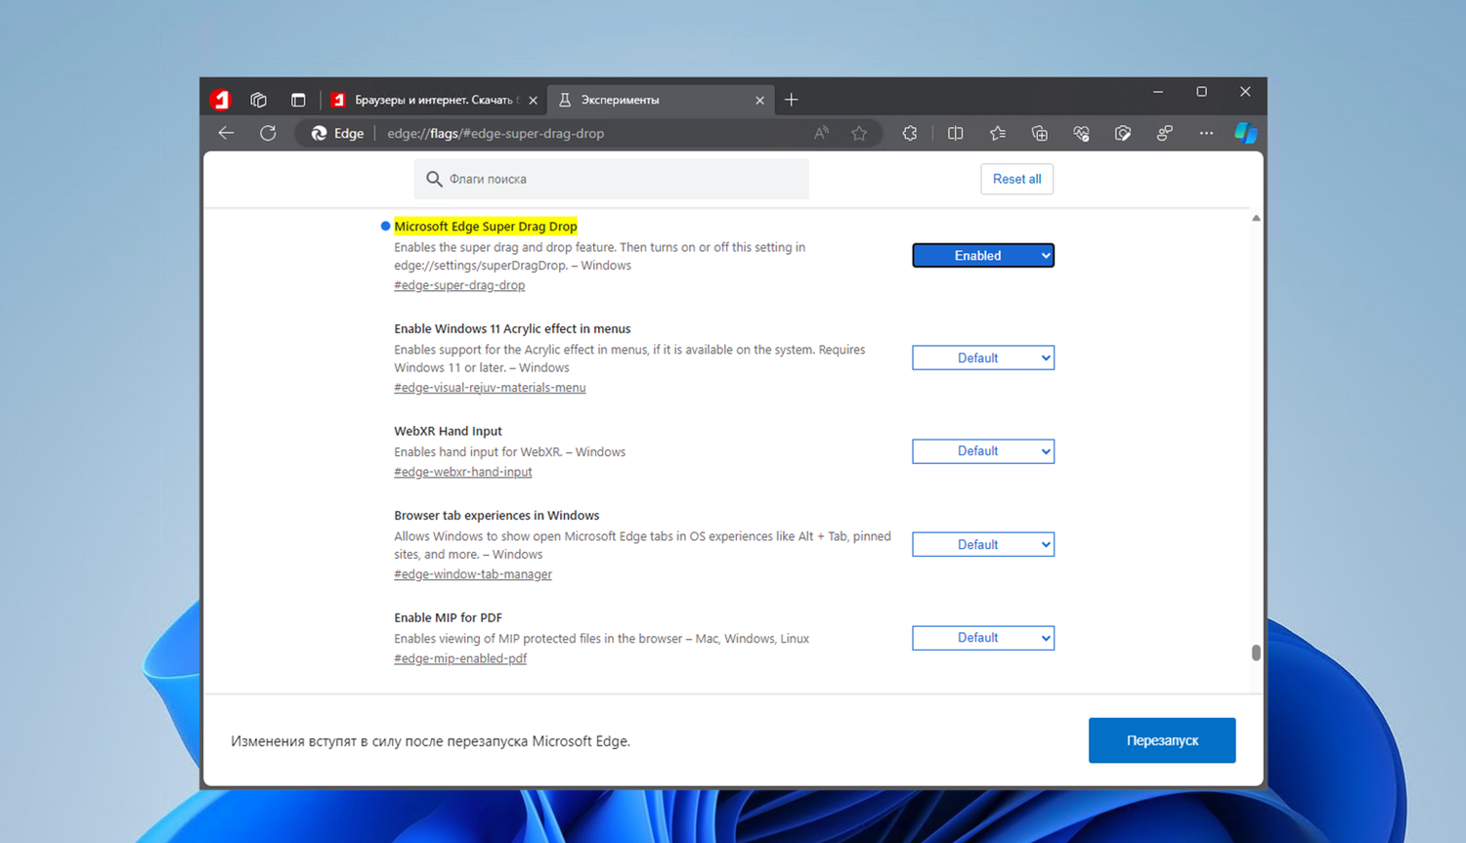Open a new tab with the plus icon
This screenshot has width=1466, height=843.
pyautogui.click(x=792, y=100)
